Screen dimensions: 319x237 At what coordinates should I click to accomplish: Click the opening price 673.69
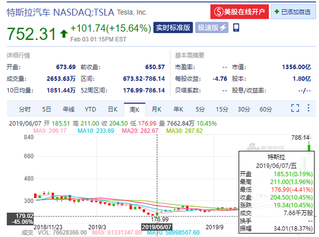[66, 67]
